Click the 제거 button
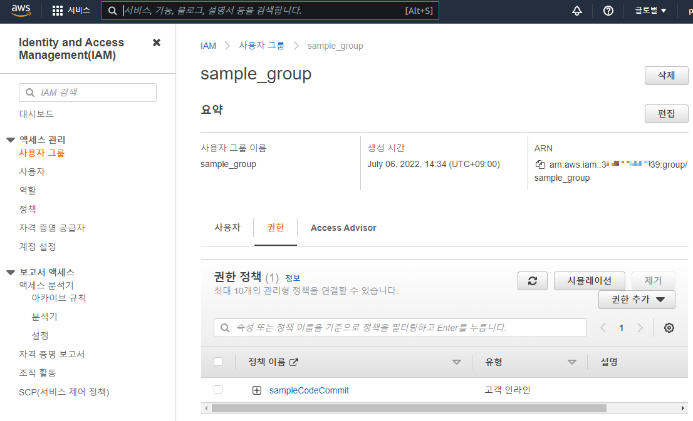The width and height of the screenshot is (693, 421). point(654,281)
